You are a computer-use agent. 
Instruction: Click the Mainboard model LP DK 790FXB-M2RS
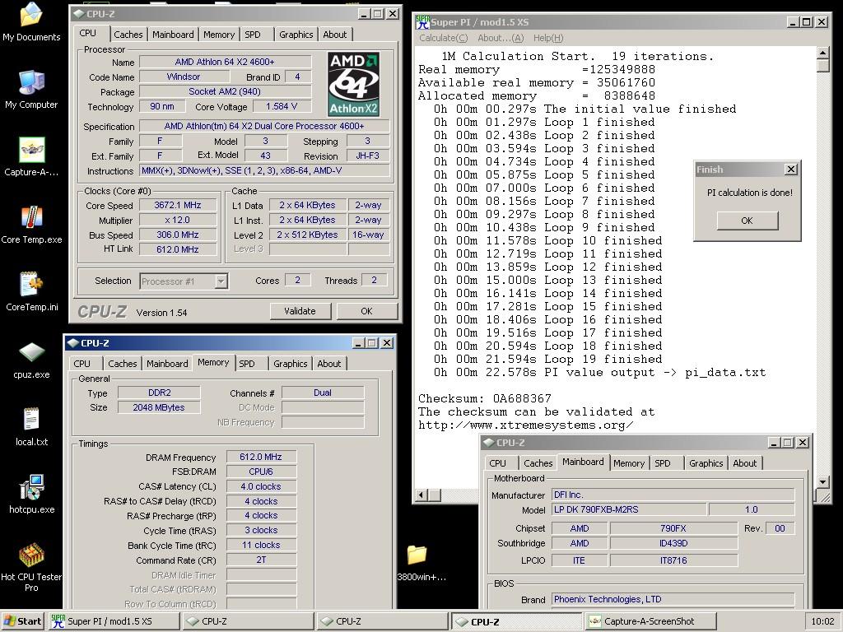629,509
